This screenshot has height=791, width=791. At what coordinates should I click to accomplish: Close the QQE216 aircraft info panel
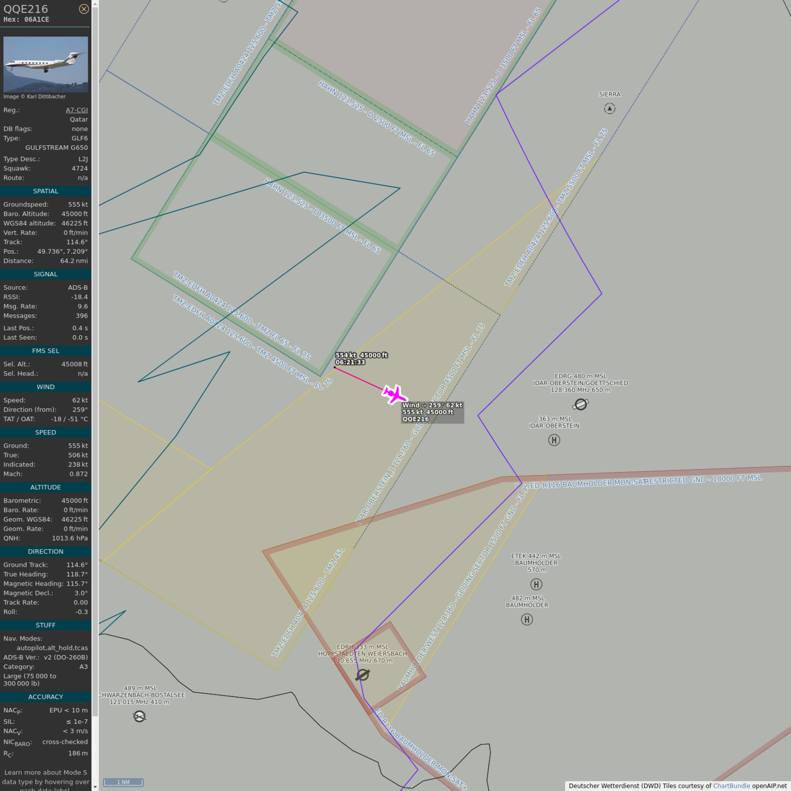[83, 9]
